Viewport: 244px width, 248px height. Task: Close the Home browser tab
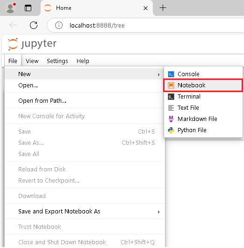click(145, 8)
